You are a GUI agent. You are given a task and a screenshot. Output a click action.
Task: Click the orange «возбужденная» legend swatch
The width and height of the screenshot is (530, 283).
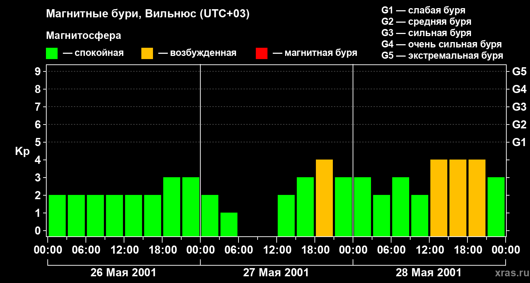click(147, 53)
